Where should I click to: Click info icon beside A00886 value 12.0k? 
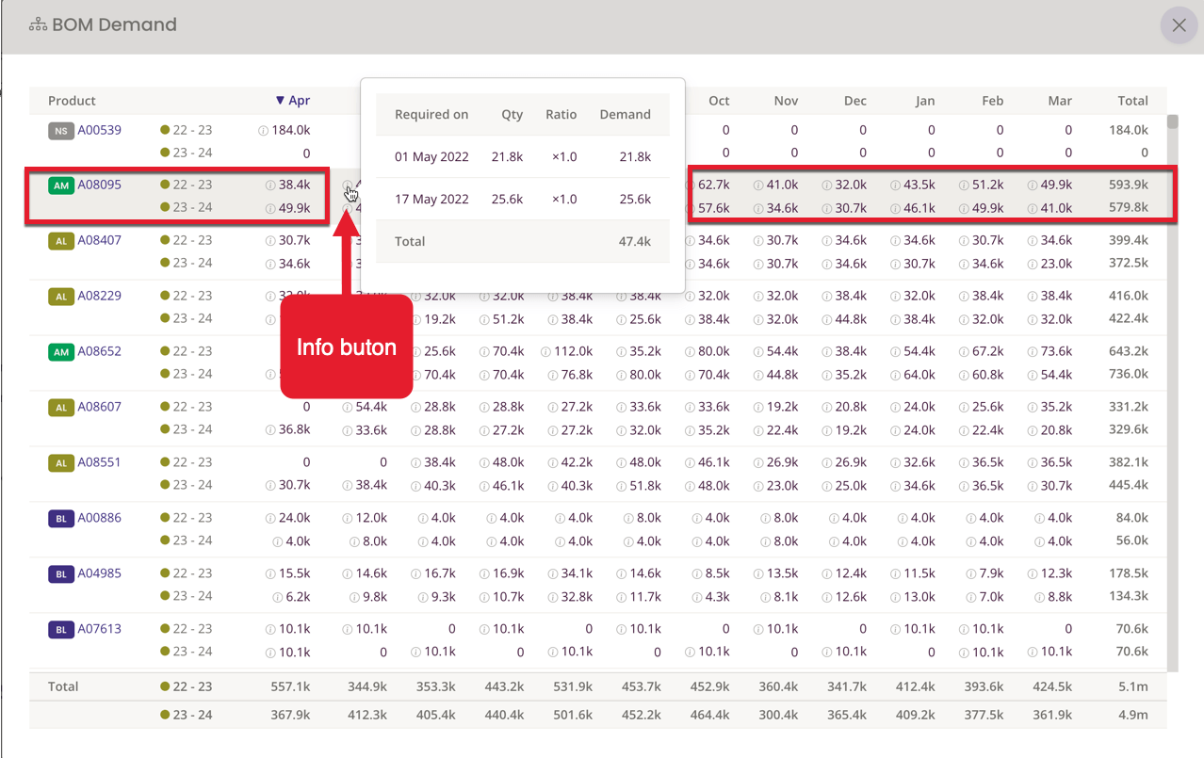348,519
